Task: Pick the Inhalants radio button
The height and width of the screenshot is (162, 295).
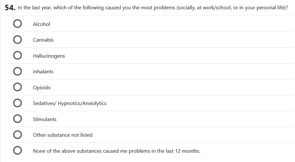Action: click(x=18, y=71)
